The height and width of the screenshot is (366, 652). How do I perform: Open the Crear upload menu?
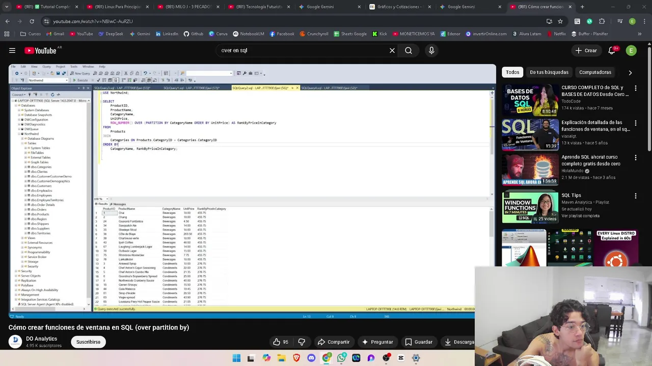[586, 50]
